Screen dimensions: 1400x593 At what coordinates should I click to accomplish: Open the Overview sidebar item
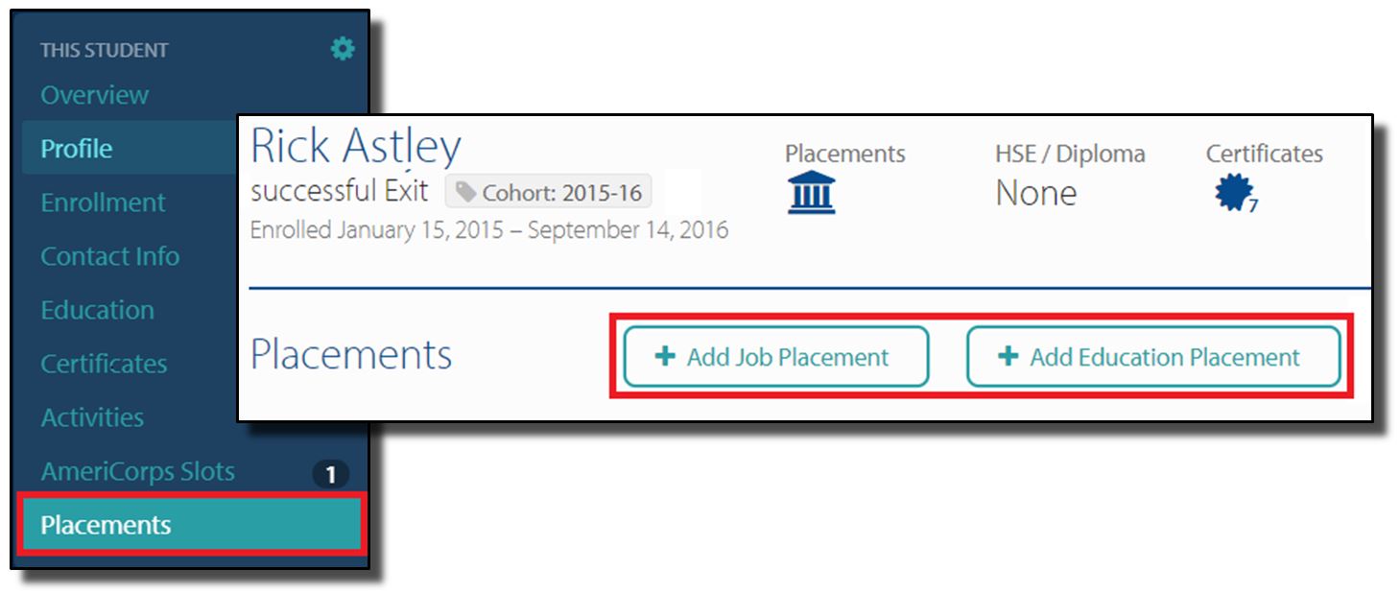coord(94,95)
